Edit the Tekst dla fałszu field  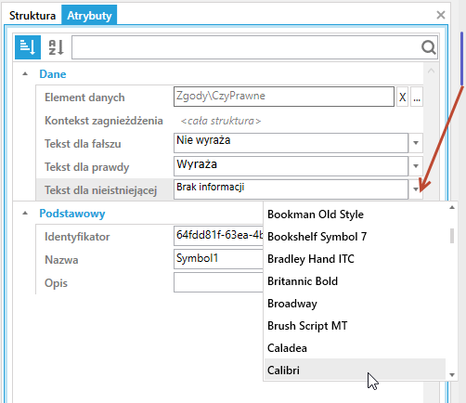291,143
